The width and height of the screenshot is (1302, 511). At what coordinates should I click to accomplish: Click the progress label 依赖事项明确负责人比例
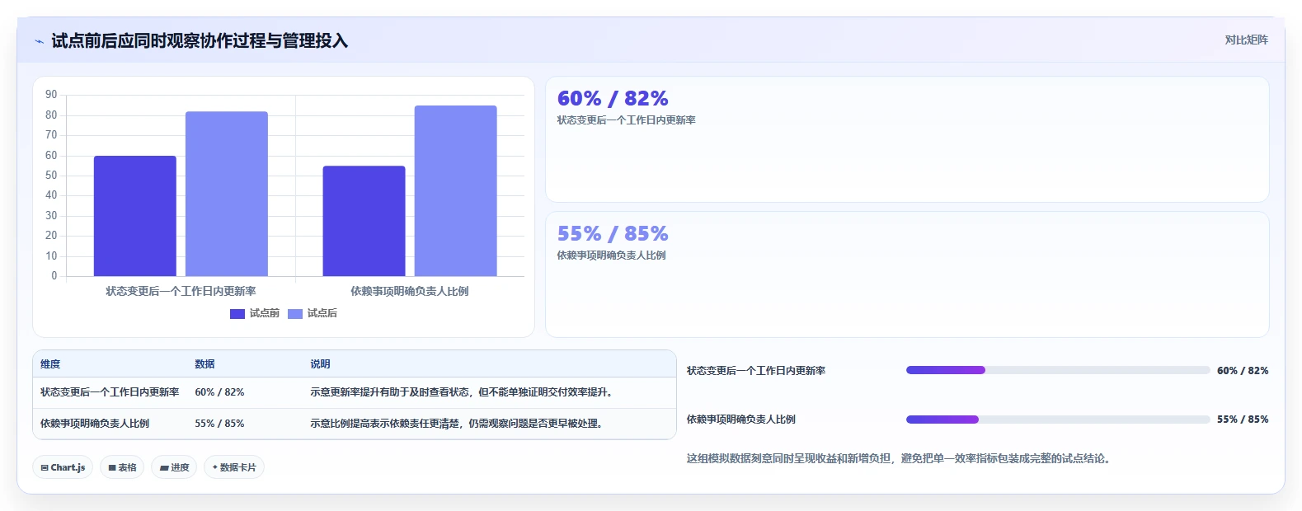click(741, 420)
